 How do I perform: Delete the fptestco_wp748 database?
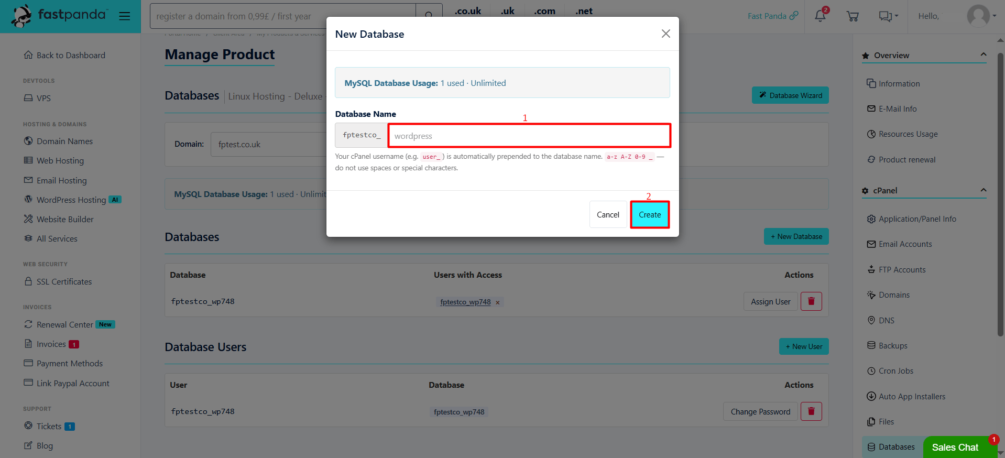click(811, 301)
